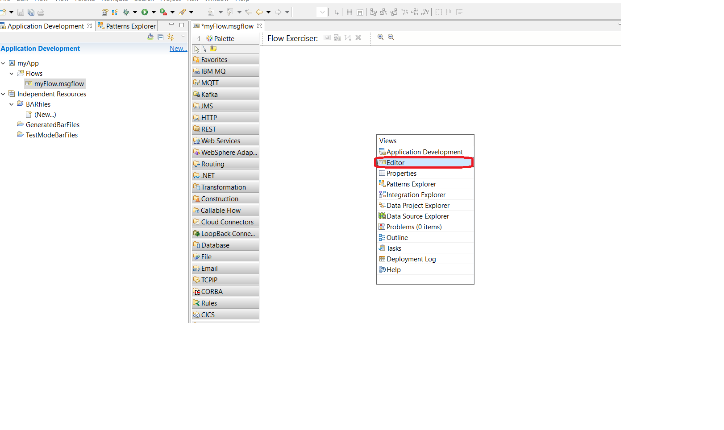
Task: Click the green Run button icon
Action: [x=145, y=12]
